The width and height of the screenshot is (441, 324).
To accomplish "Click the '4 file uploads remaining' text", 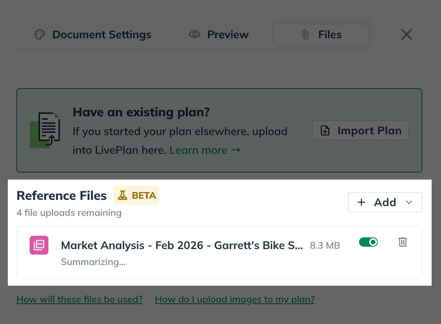I will pos(69,213).
